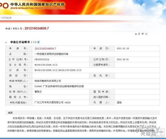Click the 颁证日 label cell

19,75
